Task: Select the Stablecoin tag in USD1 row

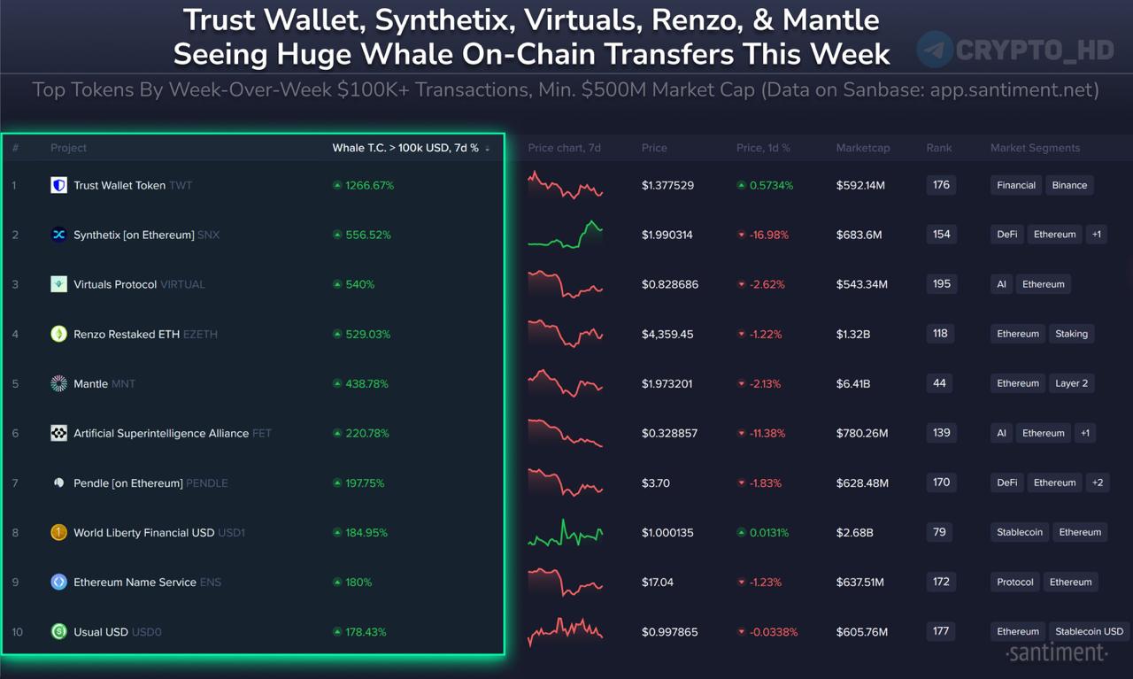Action: point(1020,532)
